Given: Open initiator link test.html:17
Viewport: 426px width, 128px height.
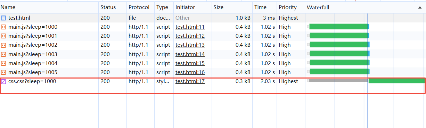Looking at the screenshot, I should click(190, 81).
